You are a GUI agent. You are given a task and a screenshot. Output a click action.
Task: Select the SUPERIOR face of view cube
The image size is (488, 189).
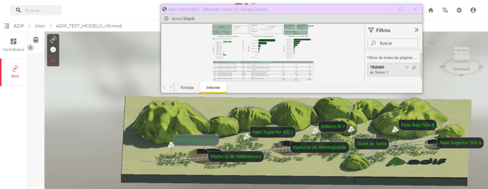pyautogui.click(x=461, y=50)
